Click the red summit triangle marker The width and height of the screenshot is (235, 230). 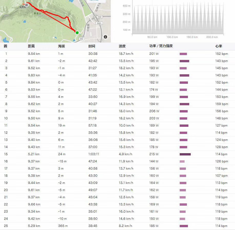coord(23,4)
